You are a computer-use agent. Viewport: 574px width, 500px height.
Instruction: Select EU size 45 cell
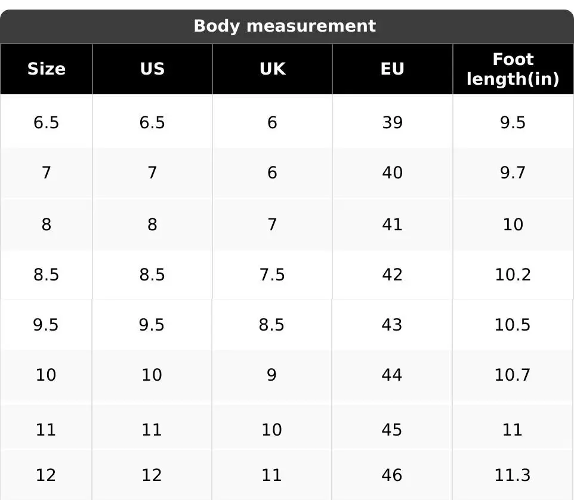(392, 430)
